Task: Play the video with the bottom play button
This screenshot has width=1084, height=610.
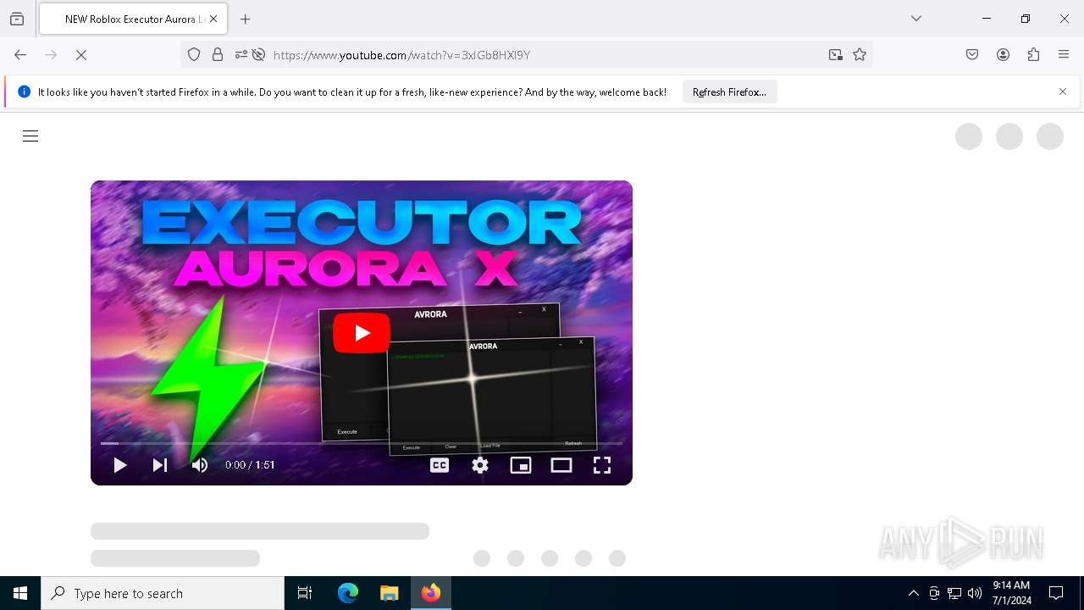Action: coord(120,465)
